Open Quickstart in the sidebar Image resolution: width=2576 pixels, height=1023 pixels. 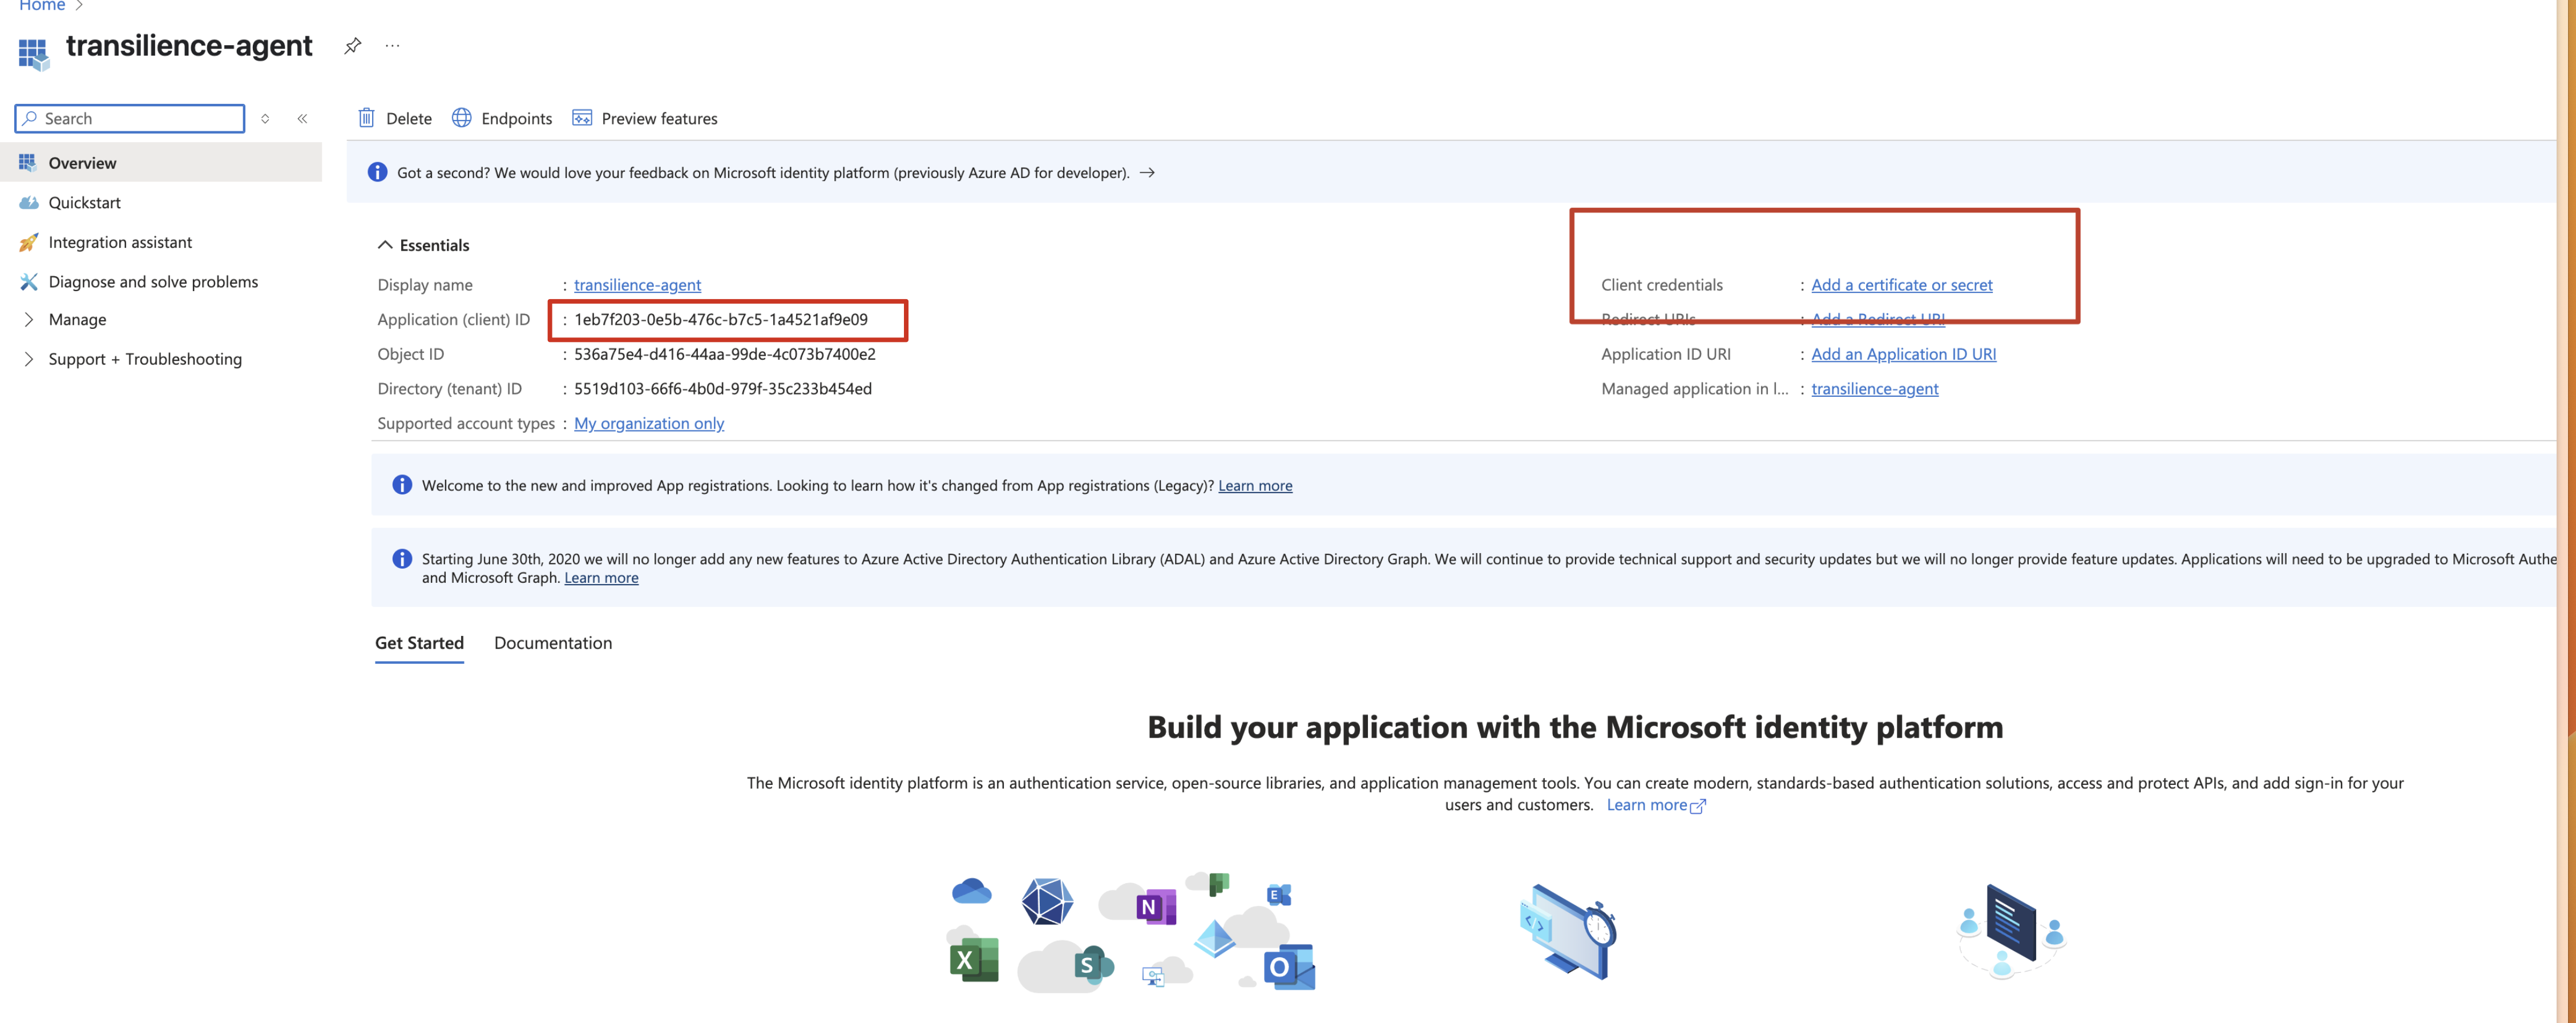84,202
